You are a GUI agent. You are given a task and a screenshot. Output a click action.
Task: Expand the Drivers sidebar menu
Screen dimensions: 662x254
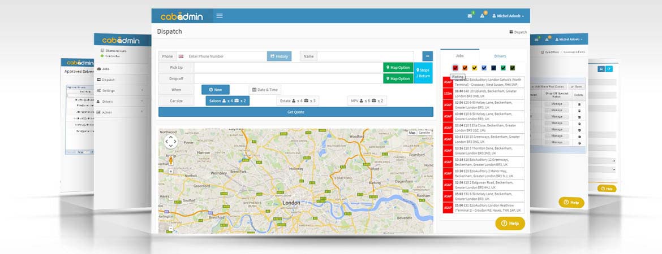click(x=119, y=102)
